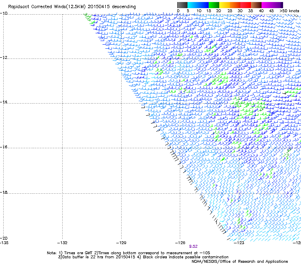Screen dimensions: 301x264
Task: Click the '-135' longitude axis label
Action: pos(4,243)
